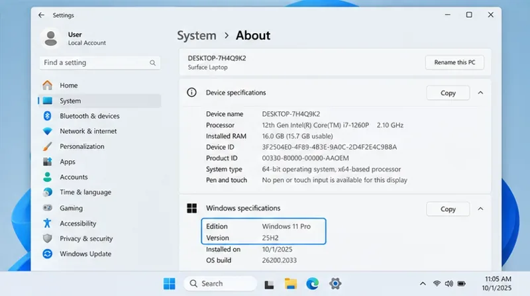Click the taskbar Search box
This screenshot has width=530, height=296.
pos(221,283)
